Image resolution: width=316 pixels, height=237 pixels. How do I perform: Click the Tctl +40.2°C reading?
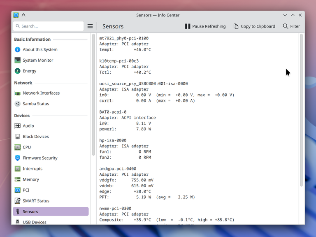(125, 72)
